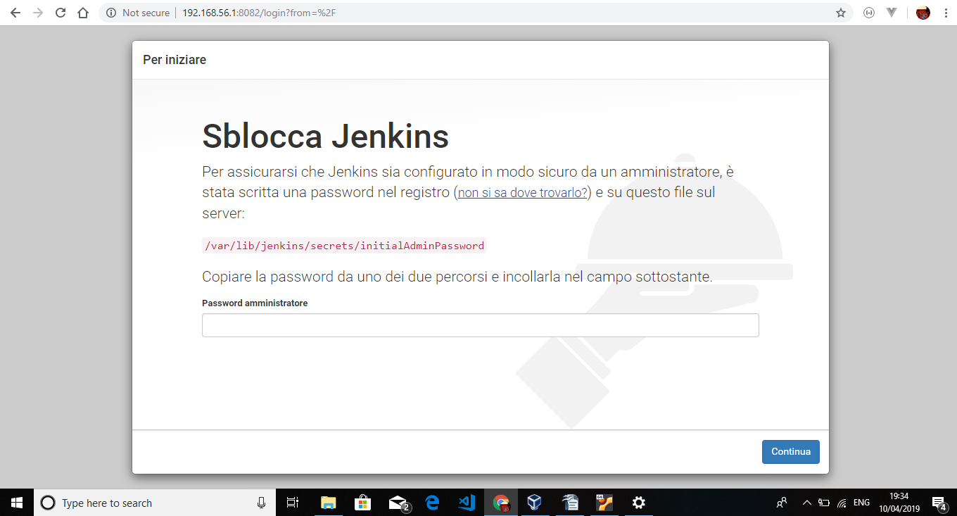Show hidden tray icons via chevron
This screenshot has width=957, height=516.
point(806,503)
